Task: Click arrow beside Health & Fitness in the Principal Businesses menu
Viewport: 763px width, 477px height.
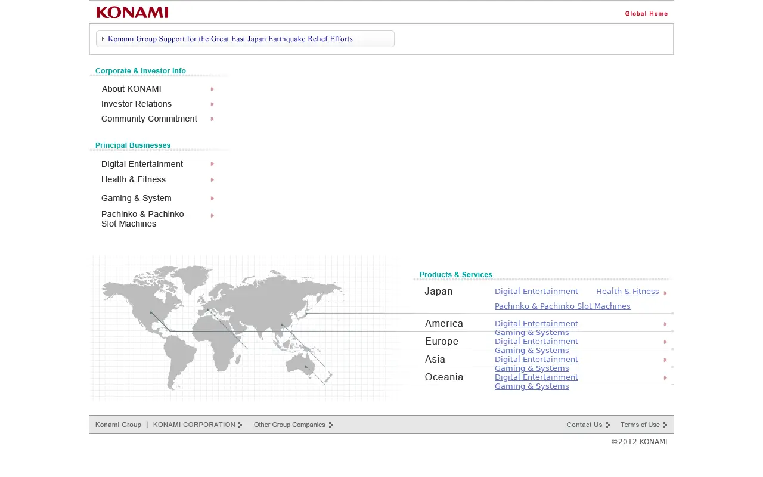Action: click(x=212, y=180)
